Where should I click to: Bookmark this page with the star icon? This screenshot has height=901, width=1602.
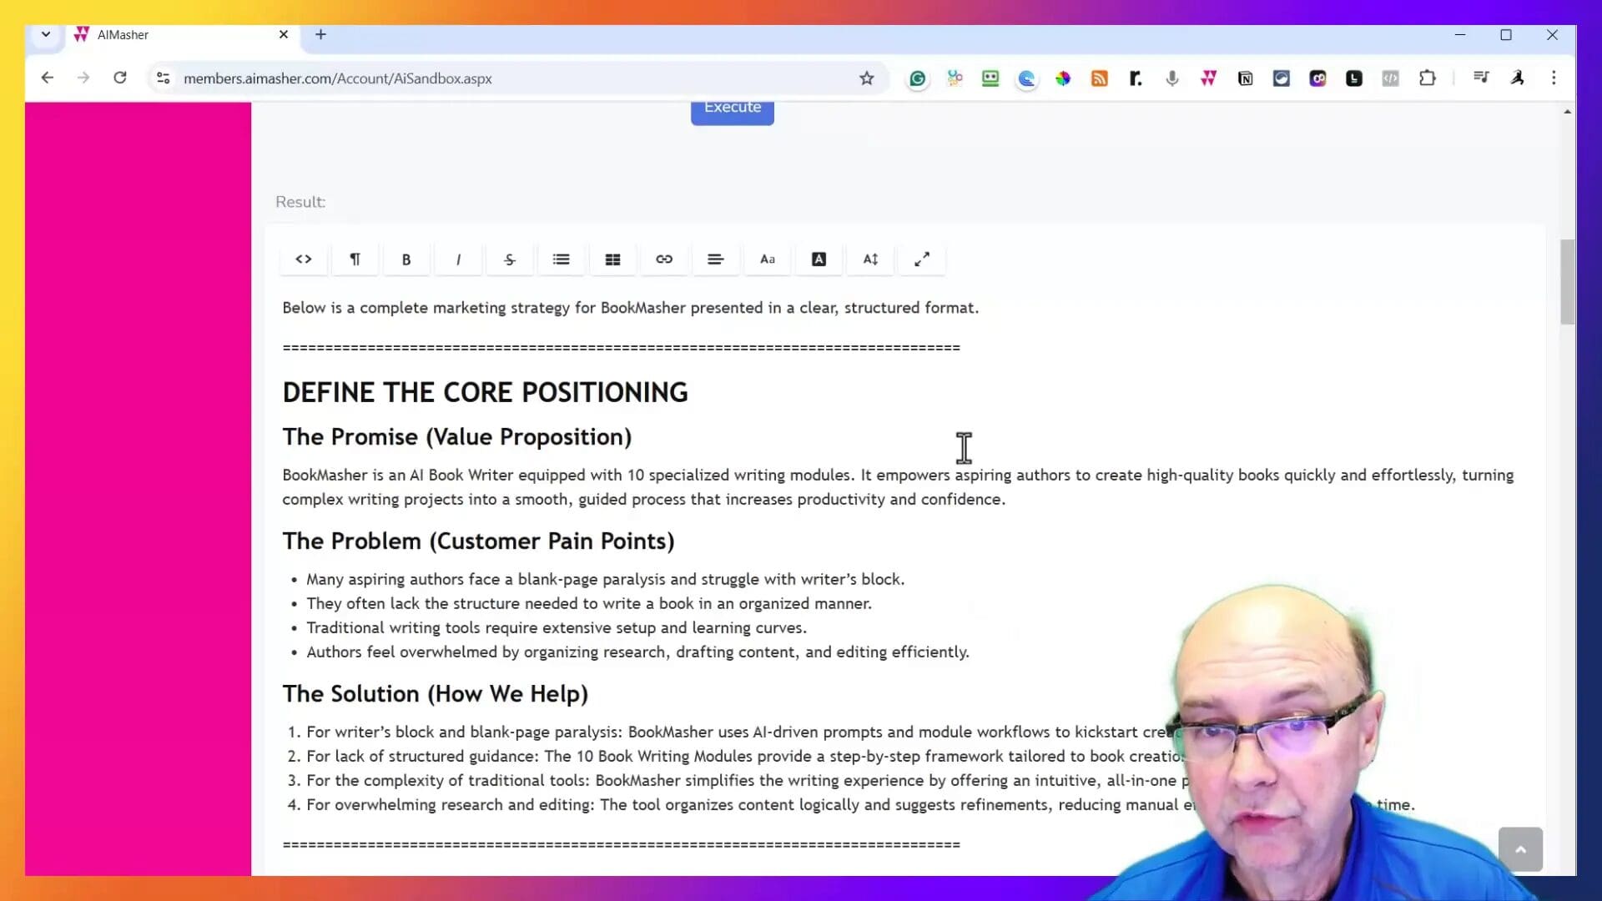[867, 78]
